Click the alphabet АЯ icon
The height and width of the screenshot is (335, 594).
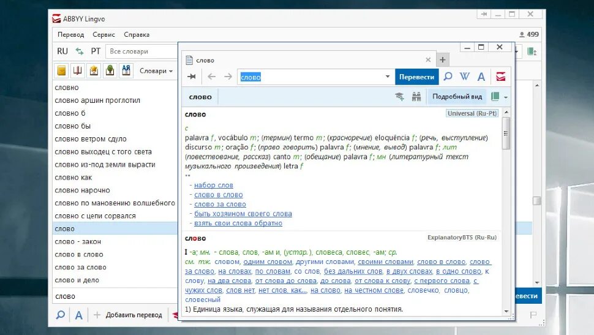(126, 70)
